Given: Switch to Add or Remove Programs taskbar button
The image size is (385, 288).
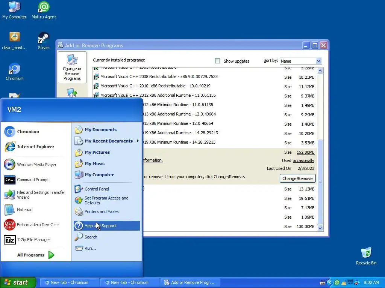Looking at the screenshot, I should (x=190, y=282).
